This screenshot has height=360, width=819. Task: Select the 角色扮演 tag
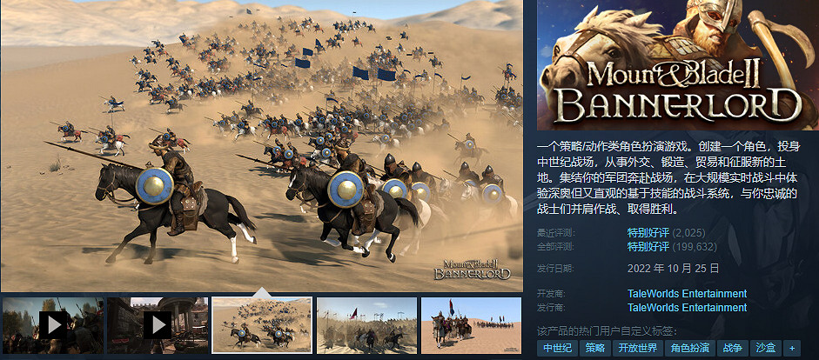[x=689, y=348]
